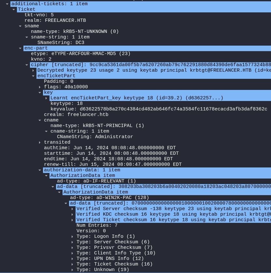Select the CNameString: Administrator row
Image resolution: width=271 pixels, height=273 pixels.
[x=95, y=137]
